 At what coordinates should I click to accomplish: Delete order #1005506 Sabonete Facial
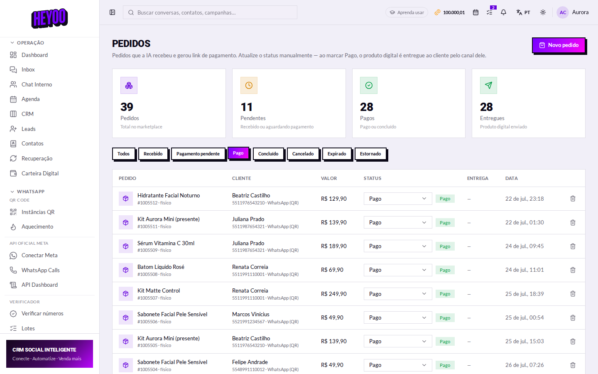(573, 318)
